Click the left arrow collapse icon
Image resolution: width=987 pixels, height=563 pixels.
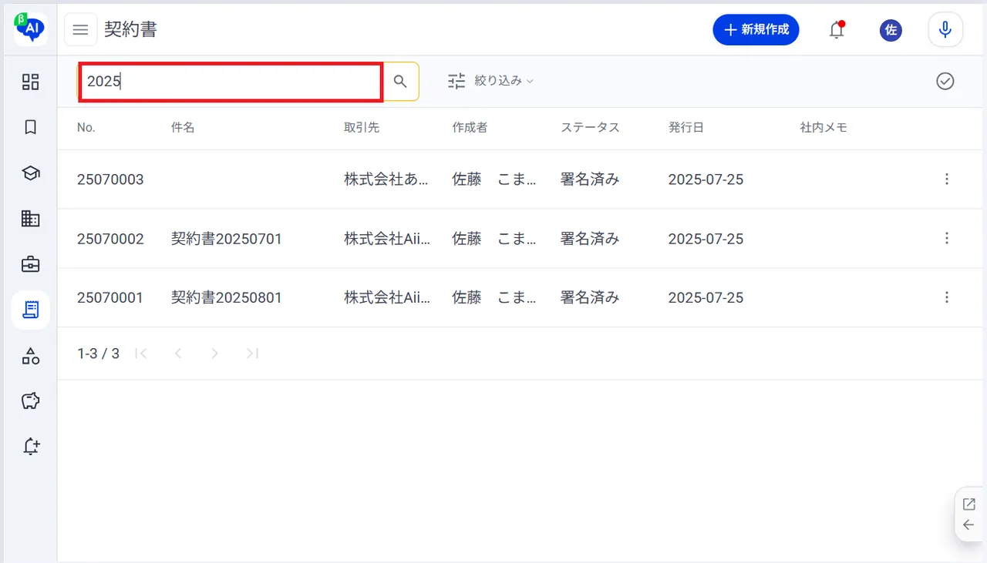pyautogui.click(x=969, y=525)
